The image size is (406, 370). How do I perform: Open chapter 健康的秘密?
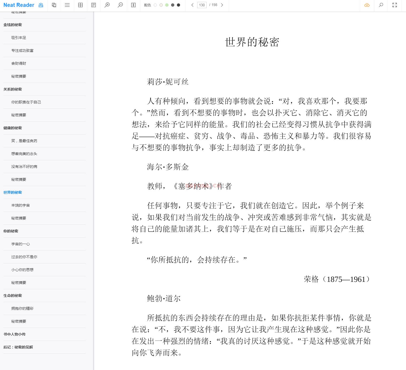pyautogui.click(x=13, y=128)
